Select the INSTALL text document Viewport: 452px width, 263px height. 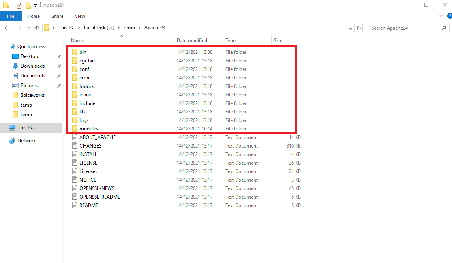[x=88, y=154]
